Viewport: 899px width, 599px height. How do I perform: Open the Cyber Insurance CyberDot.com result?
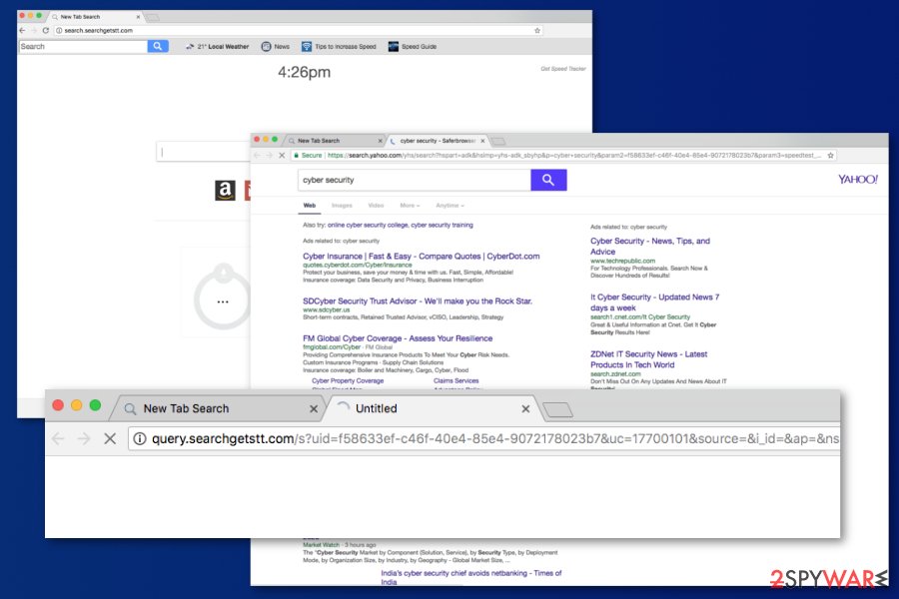coord(421,257)
